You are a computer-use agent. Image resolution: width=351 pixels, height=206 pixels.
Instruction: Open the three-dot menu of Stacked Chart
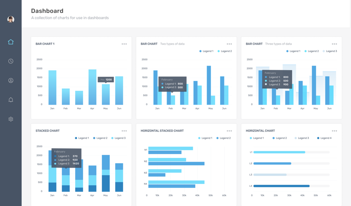pyautogui.click(x=124, y=131)
